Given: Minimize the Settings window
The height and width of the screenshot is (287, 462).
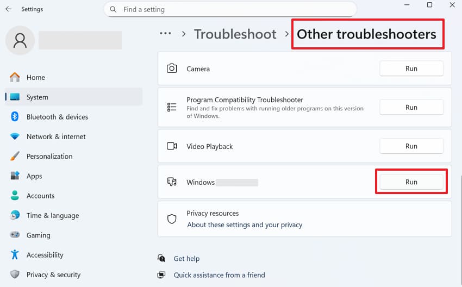Looking at the screenshot, I should (x=407, y=5).
